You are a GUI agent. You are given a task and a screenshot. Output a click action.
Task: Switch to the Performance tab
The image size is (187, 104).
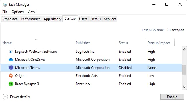pyautogui.click(x=30, y=19)
